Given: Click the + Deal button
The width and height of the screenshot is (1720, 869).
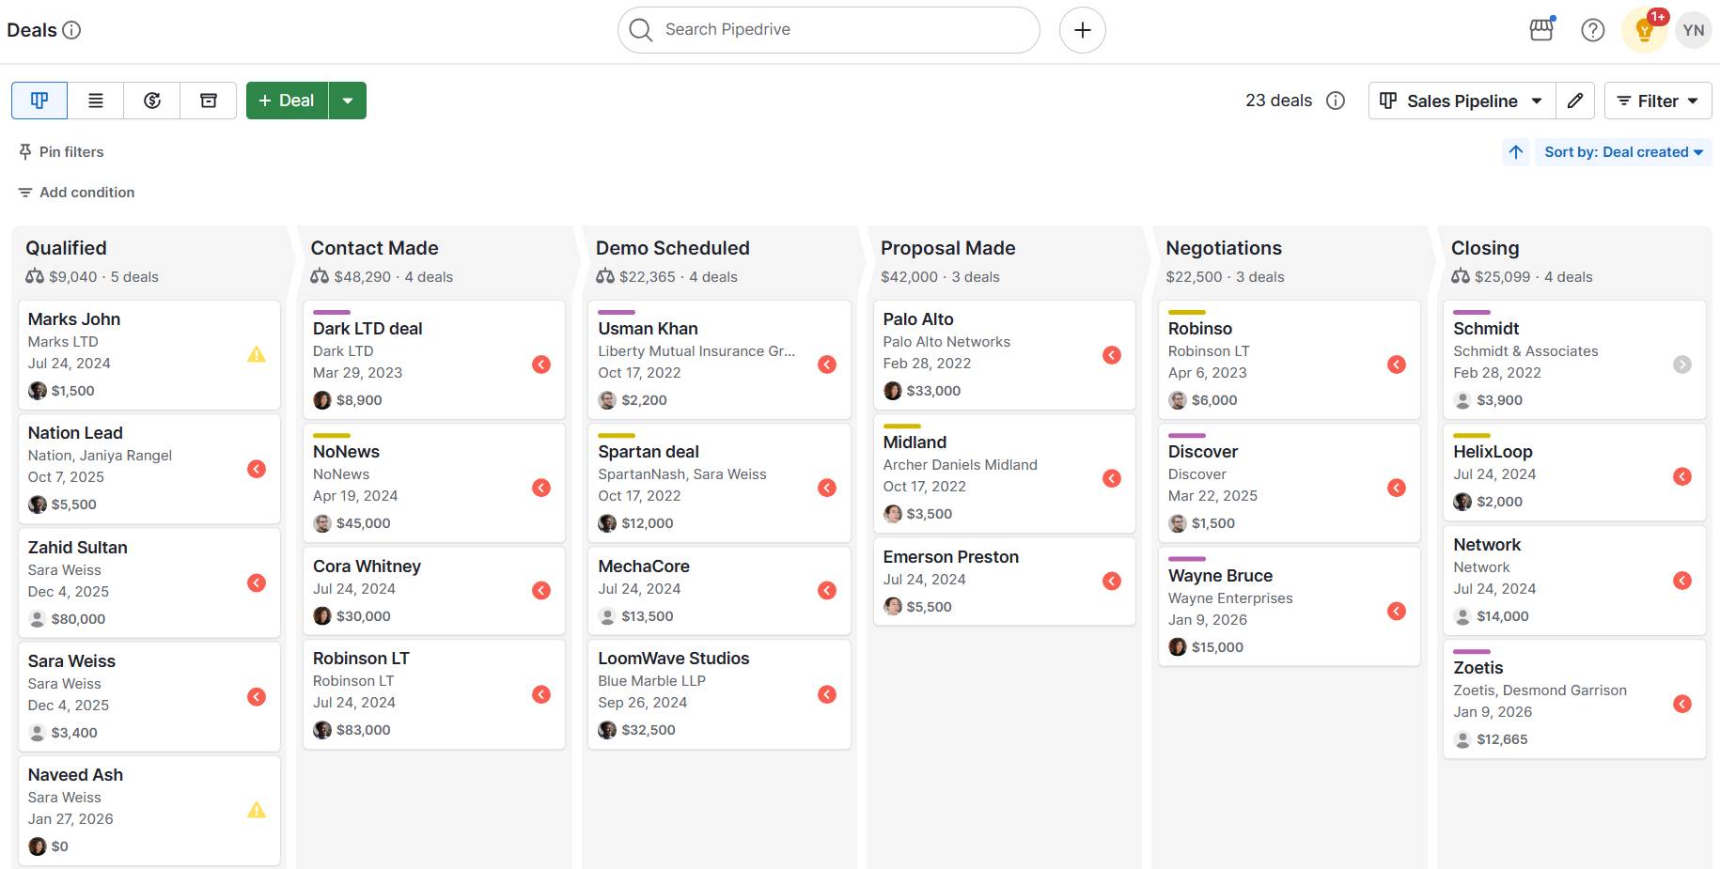Looking at the screenshot, I should pyautogui.click(x=286, y=100).
